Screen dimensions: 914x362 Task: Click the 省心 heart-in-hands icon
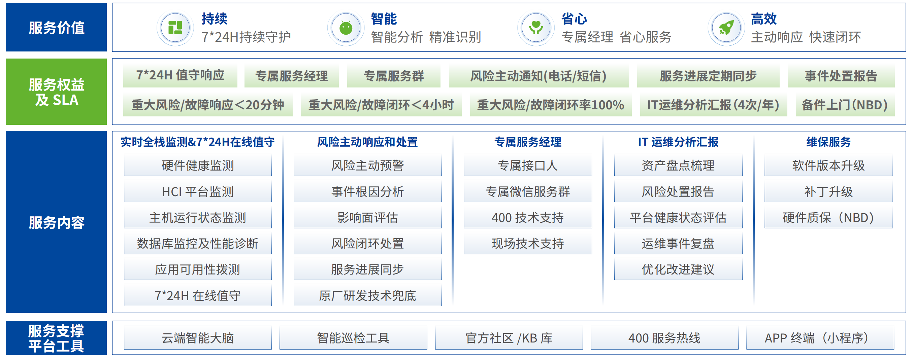(536, 28)
